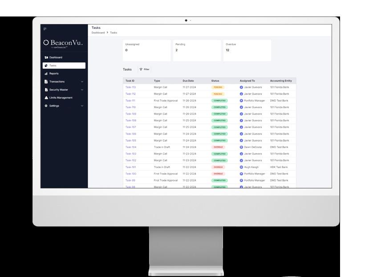This screenshot has width=373, height=277.
Task: Expand the Security Master chevron
Action: tap(82, 90)
